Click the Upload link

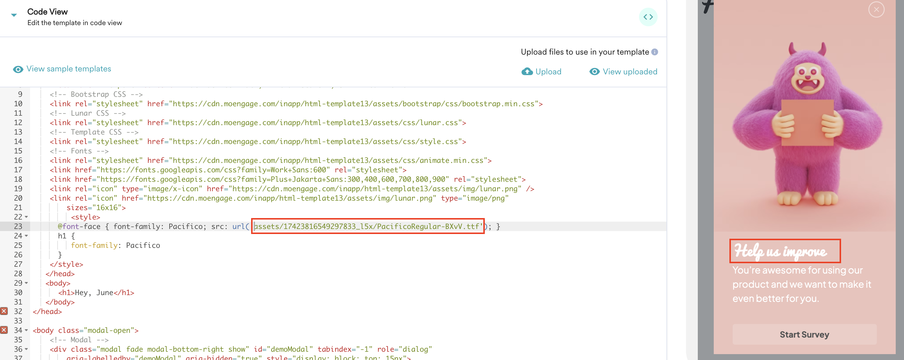(x=549, y=71)
